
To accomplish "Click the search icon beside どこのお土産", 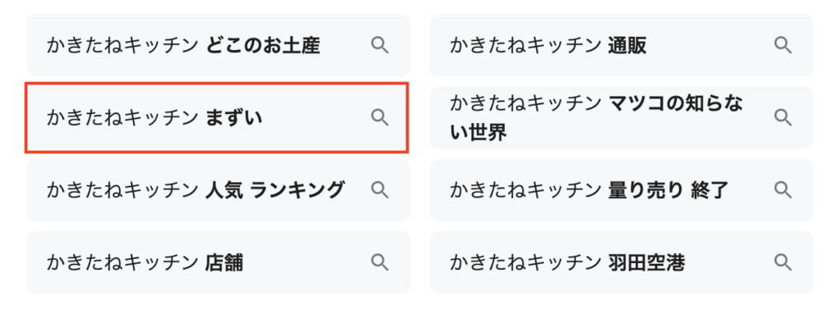I will tap(380, 46).
